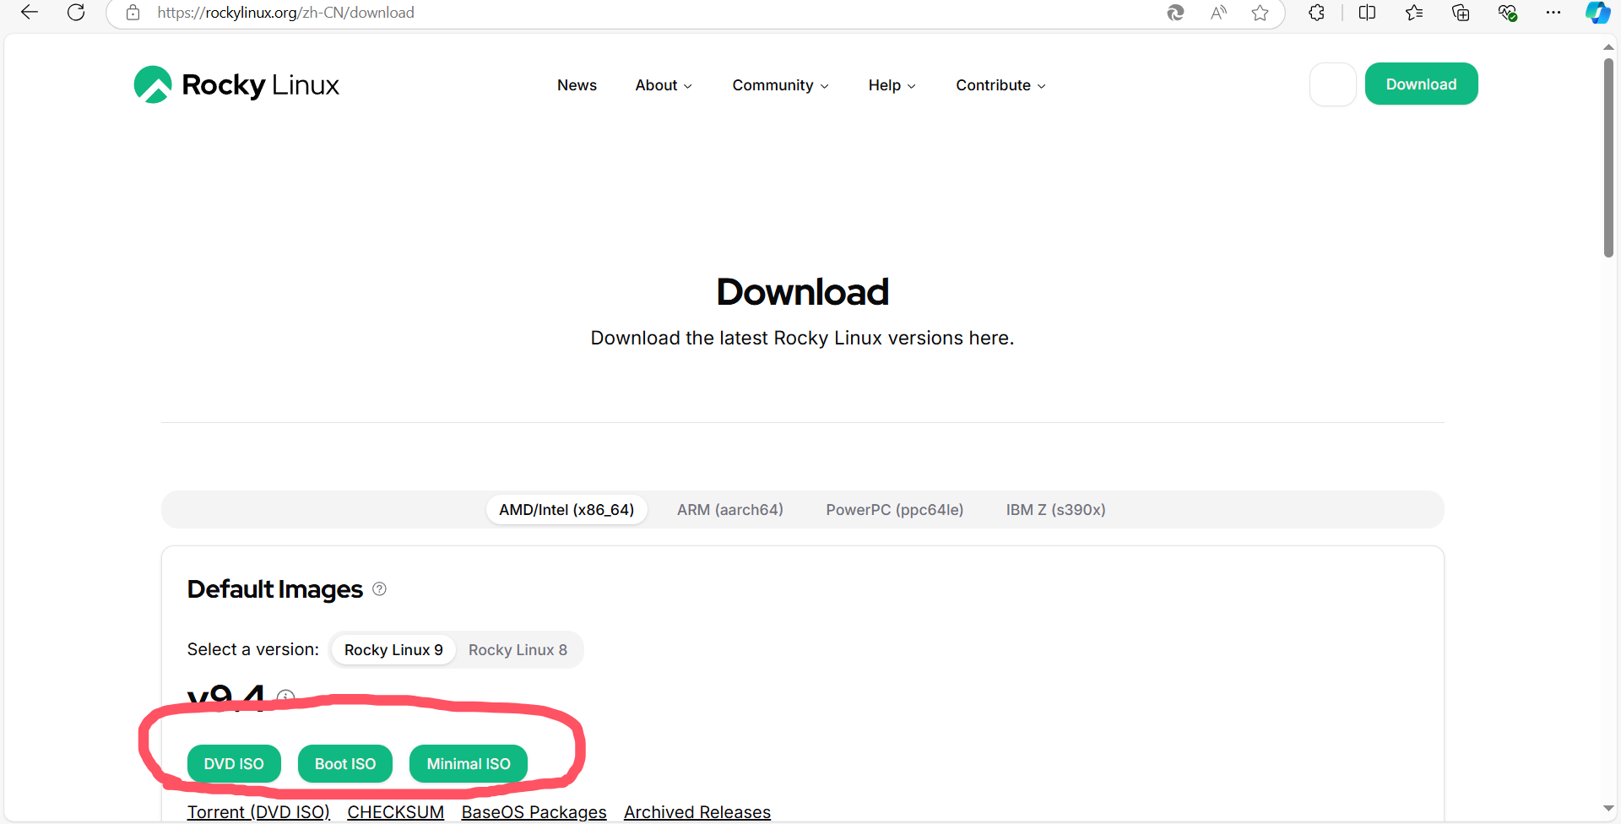
Task: Select ARM (aarch64) architecture tab
Action: click(x=730, y=510)
